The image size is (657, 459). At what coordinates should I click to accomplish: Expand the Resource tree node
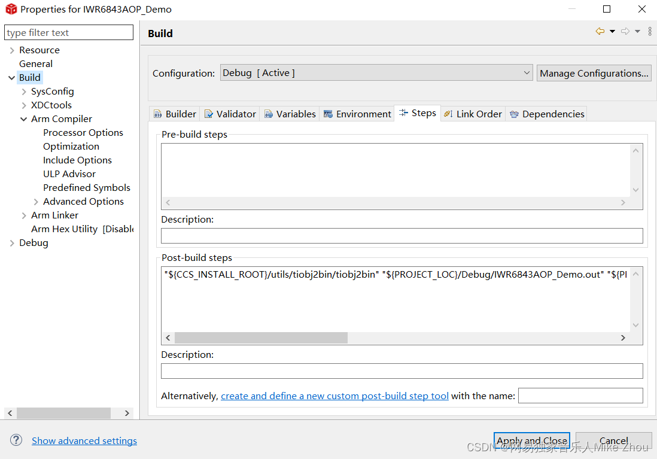click(12, 50)
